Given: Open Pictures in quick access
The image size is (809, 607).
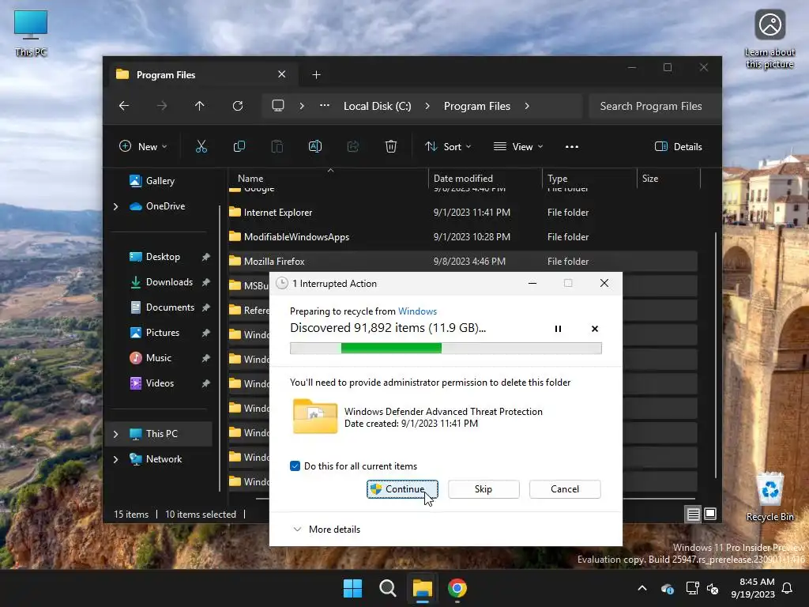Looking at the screenshot, I should [154, 333].
